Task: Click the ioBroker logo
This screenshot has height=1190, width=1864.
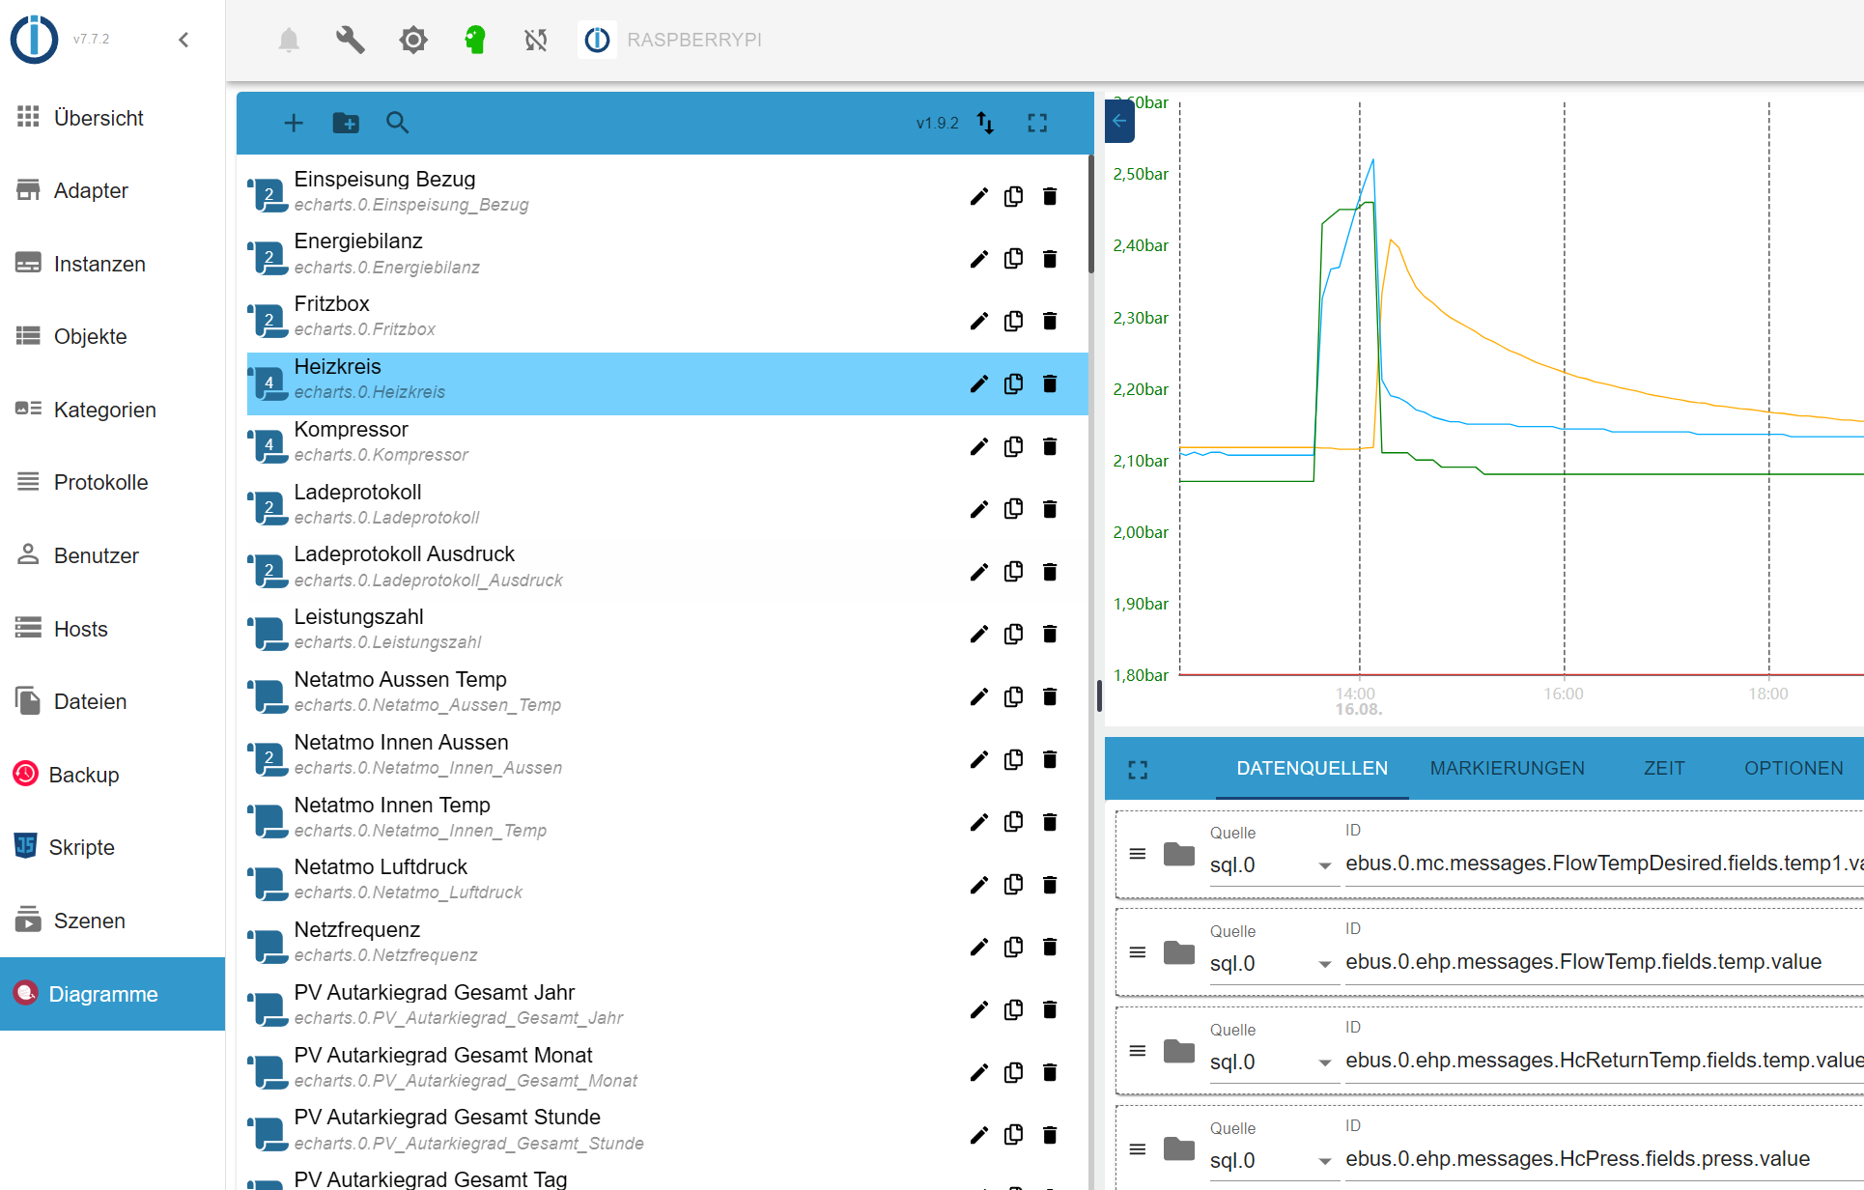Action: [x=35, y=40]
